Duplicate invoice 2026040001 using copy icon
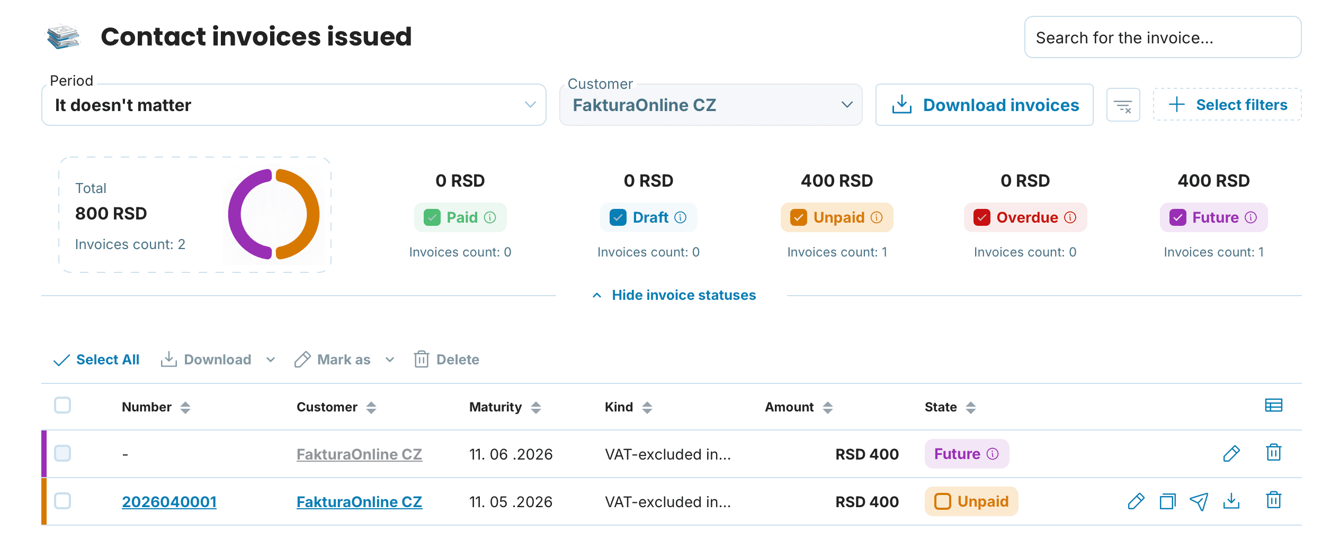 [1167, 501]
